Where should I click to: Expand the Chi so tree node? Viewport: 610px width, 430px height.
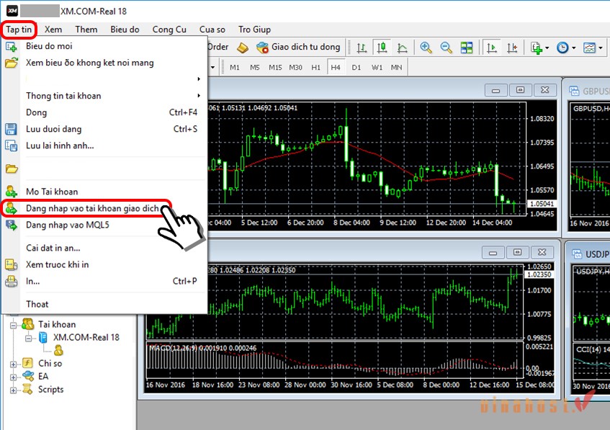(13, 363)
